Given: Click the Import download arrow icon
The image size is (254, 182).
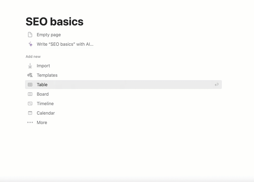Looking at the screenshot, I should coord(30,66).
